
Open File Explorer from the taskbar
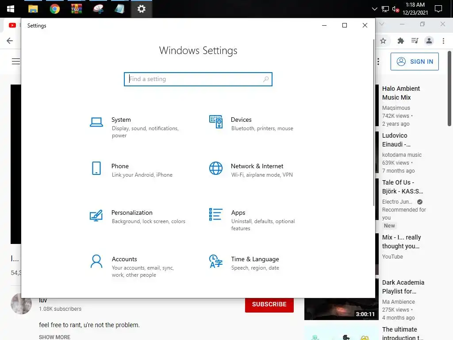[33, 9]
